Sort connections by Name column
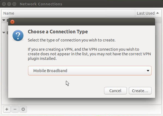 [68, 13]
